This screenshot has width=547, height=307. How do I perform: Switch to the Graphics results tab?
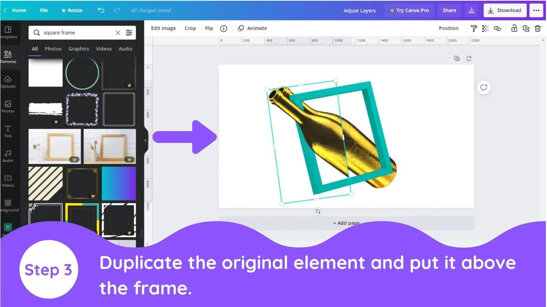(78, 49)
